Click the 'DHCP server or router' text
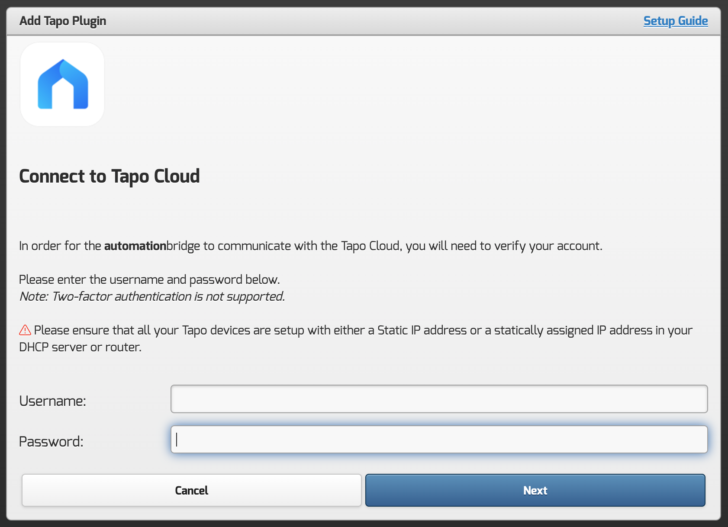Screen dimensions: 728x527 (x=81, y=347)
